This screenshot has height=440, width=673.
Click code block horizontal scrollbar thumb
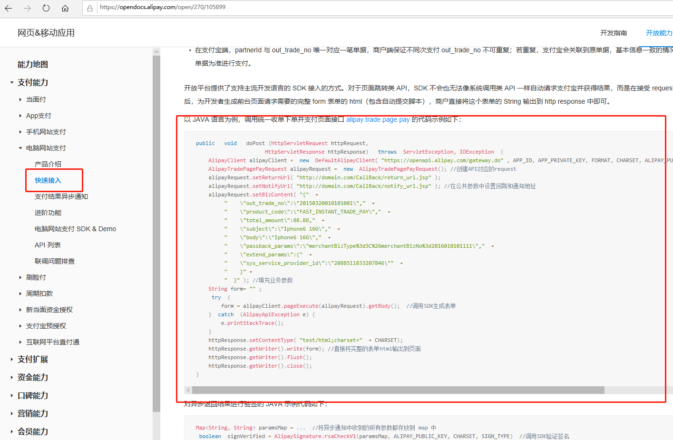pos(398,390)
